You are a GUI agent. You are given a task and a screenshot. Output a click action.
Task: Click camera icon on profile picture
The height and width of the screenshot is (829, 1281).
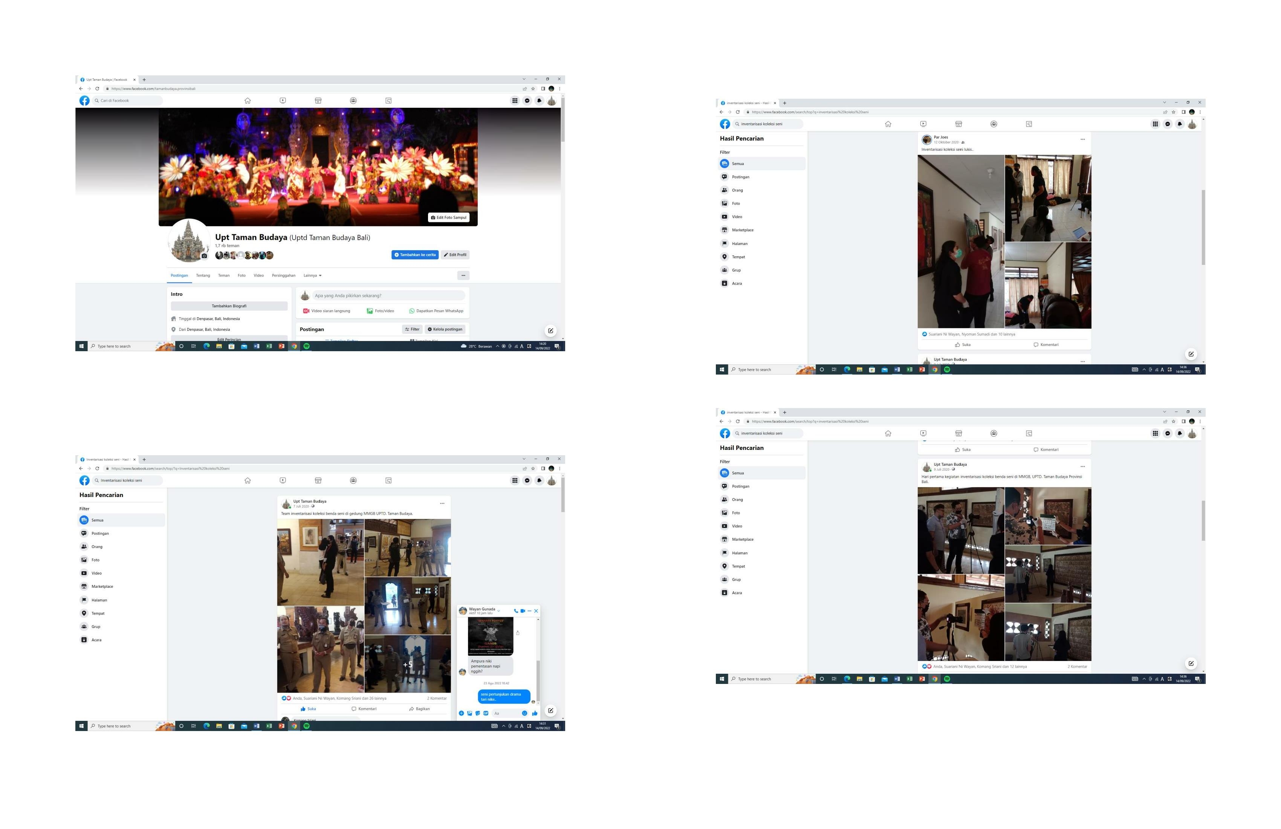point(204,256)
